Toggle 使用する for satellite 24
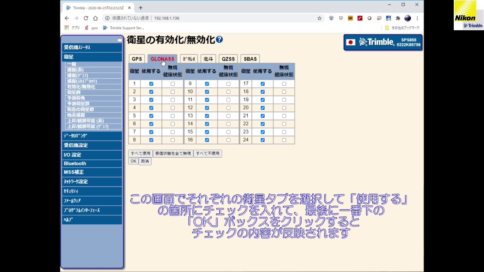 (x=262, y=140)
